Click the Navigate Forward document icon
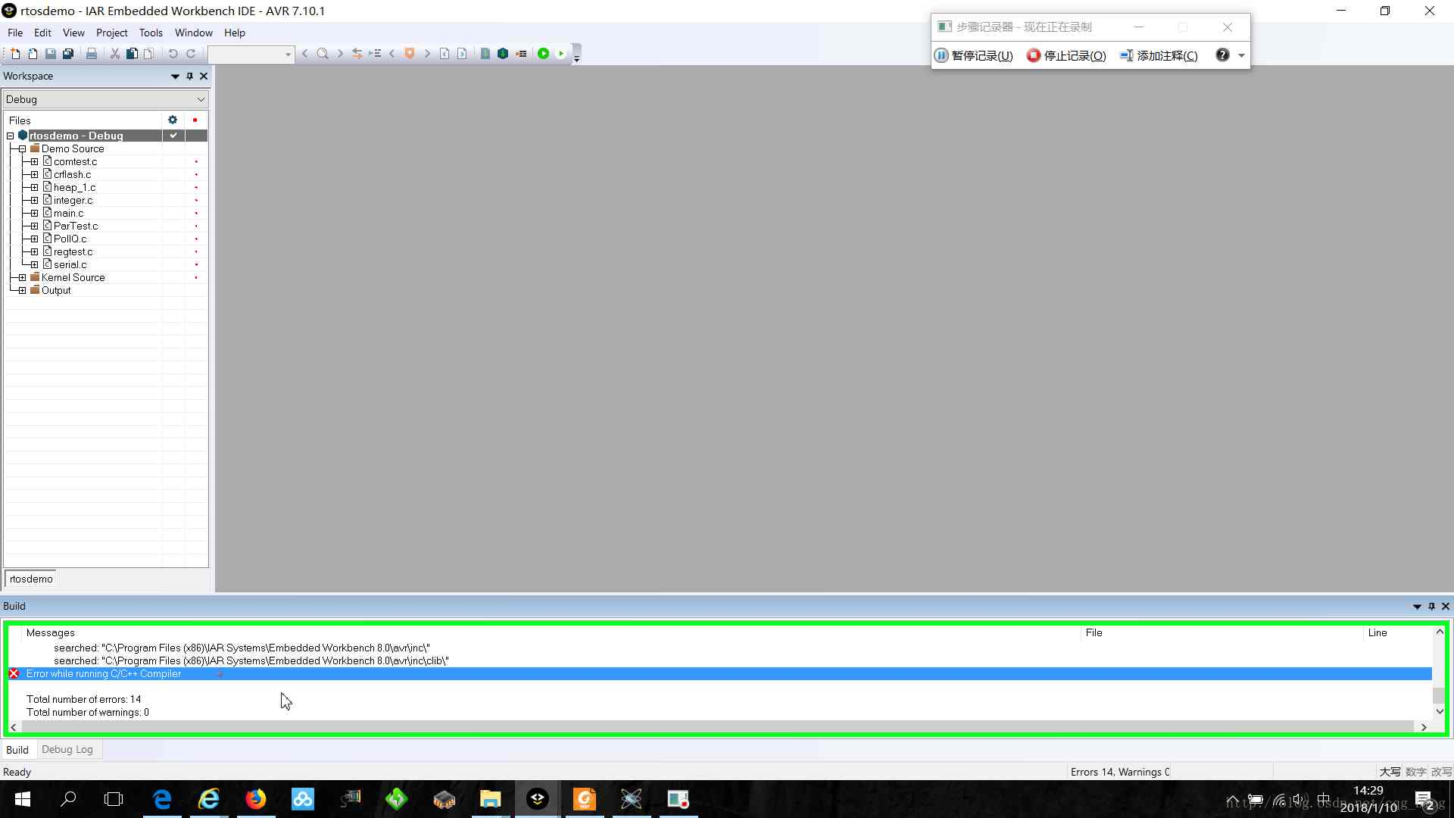 [462, 54]
